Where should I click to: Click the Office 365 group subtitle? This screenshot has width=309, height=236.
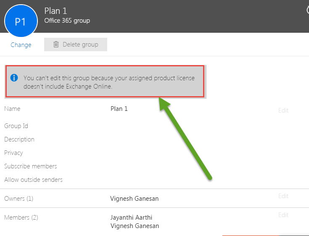point(67,21)
